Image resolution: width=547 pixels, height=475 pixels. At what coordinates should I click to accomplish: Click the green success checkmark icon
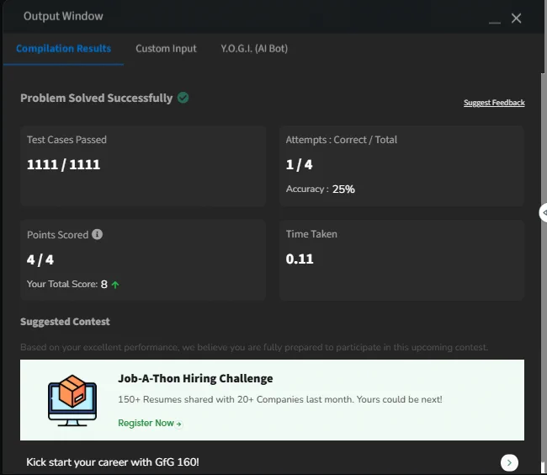click(x=183, y=98)
